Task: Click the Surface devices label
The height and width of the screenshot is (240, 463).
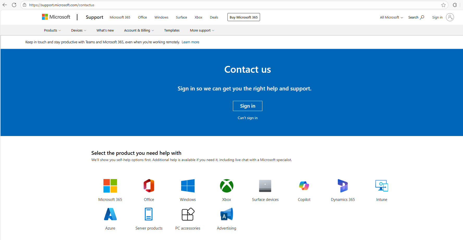Action: [265, 200]
